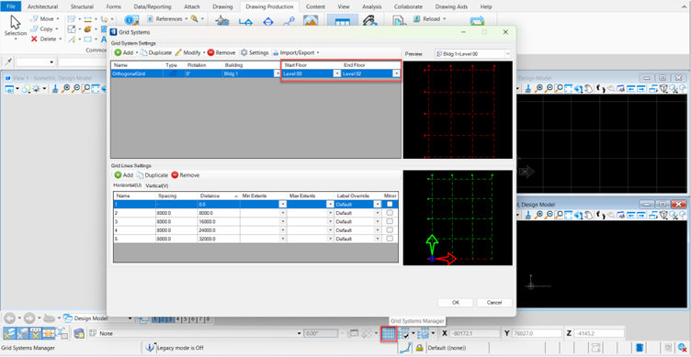
Task: Click View Previous arrow in top-right view window
Action: coord(631,88)
